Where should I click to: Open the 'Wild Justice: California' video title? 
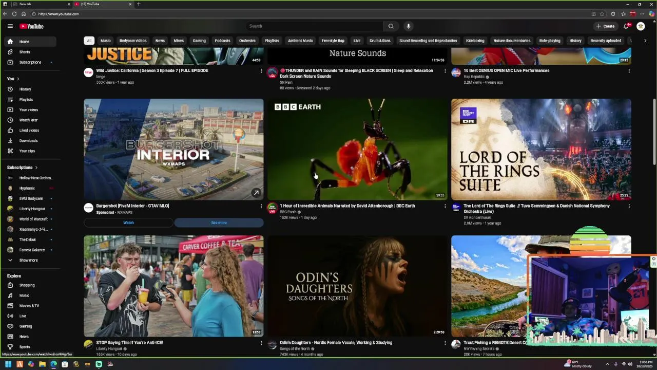pos(152,70)
